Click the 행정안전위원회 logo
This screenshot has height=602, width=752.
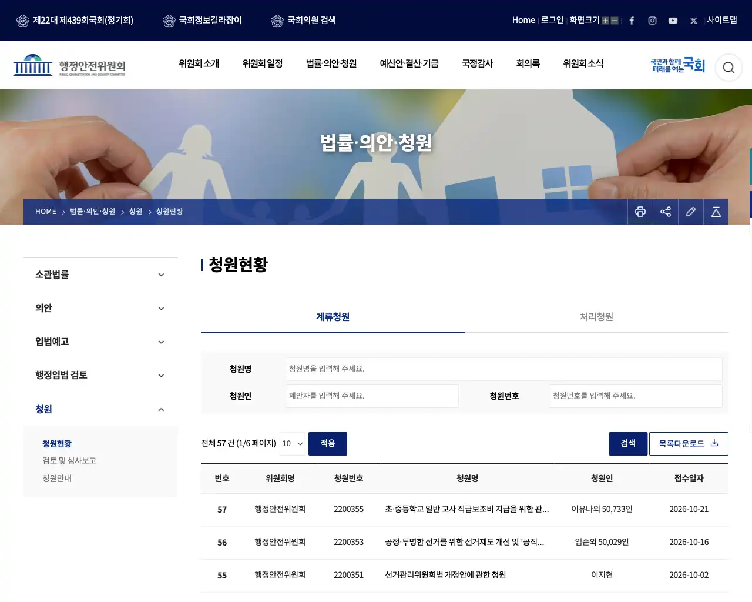click(69, 65)
